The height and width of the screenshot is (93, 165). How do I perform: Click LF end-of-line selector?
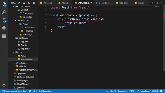[x=138, y=91]
